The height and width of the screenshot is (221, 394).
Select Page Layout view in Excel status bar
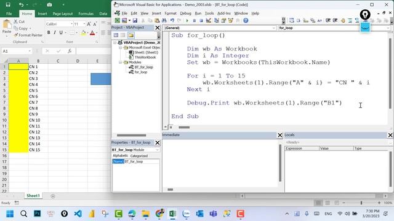pyautogui.click(x=328, y=203)
